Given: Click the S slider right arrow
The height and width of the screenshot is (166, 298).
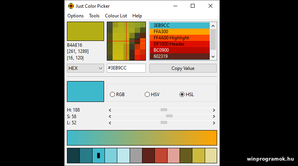Looking at the screenshot, I should [x=214, y=116].
